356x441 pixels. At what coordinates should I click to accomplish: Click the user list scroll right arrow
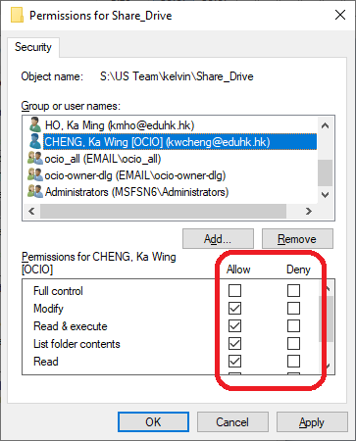tap(308, 211)
